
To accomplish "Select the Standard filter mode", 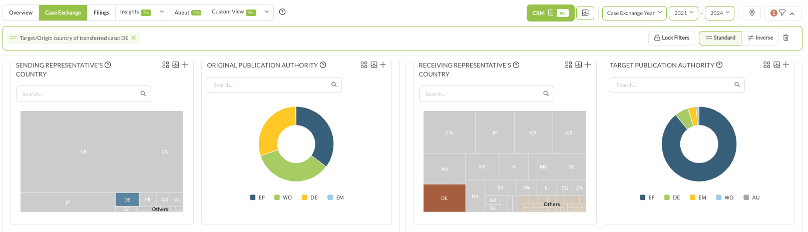I will tap(720, 38).
